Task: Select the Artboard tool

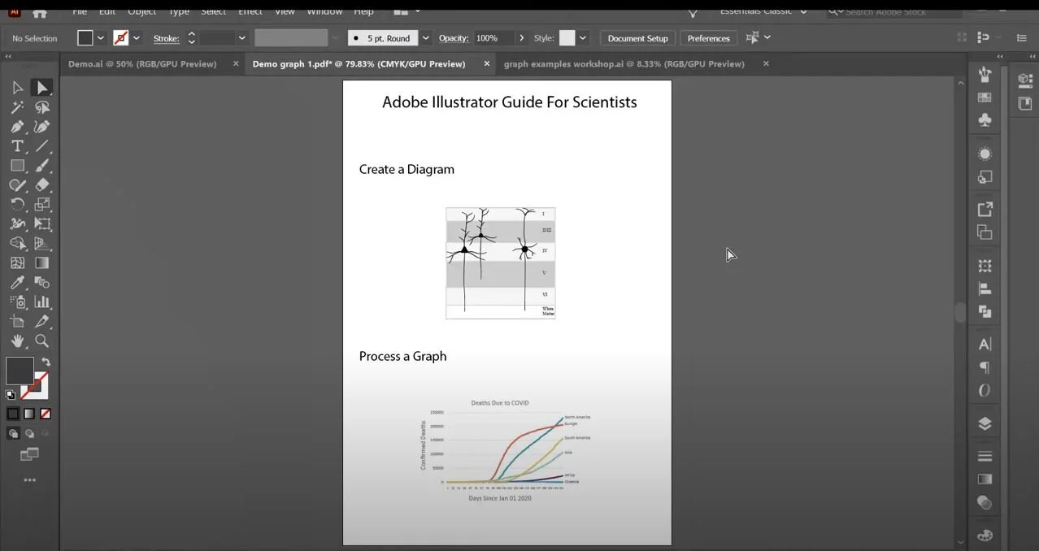Action: point(17,322)
